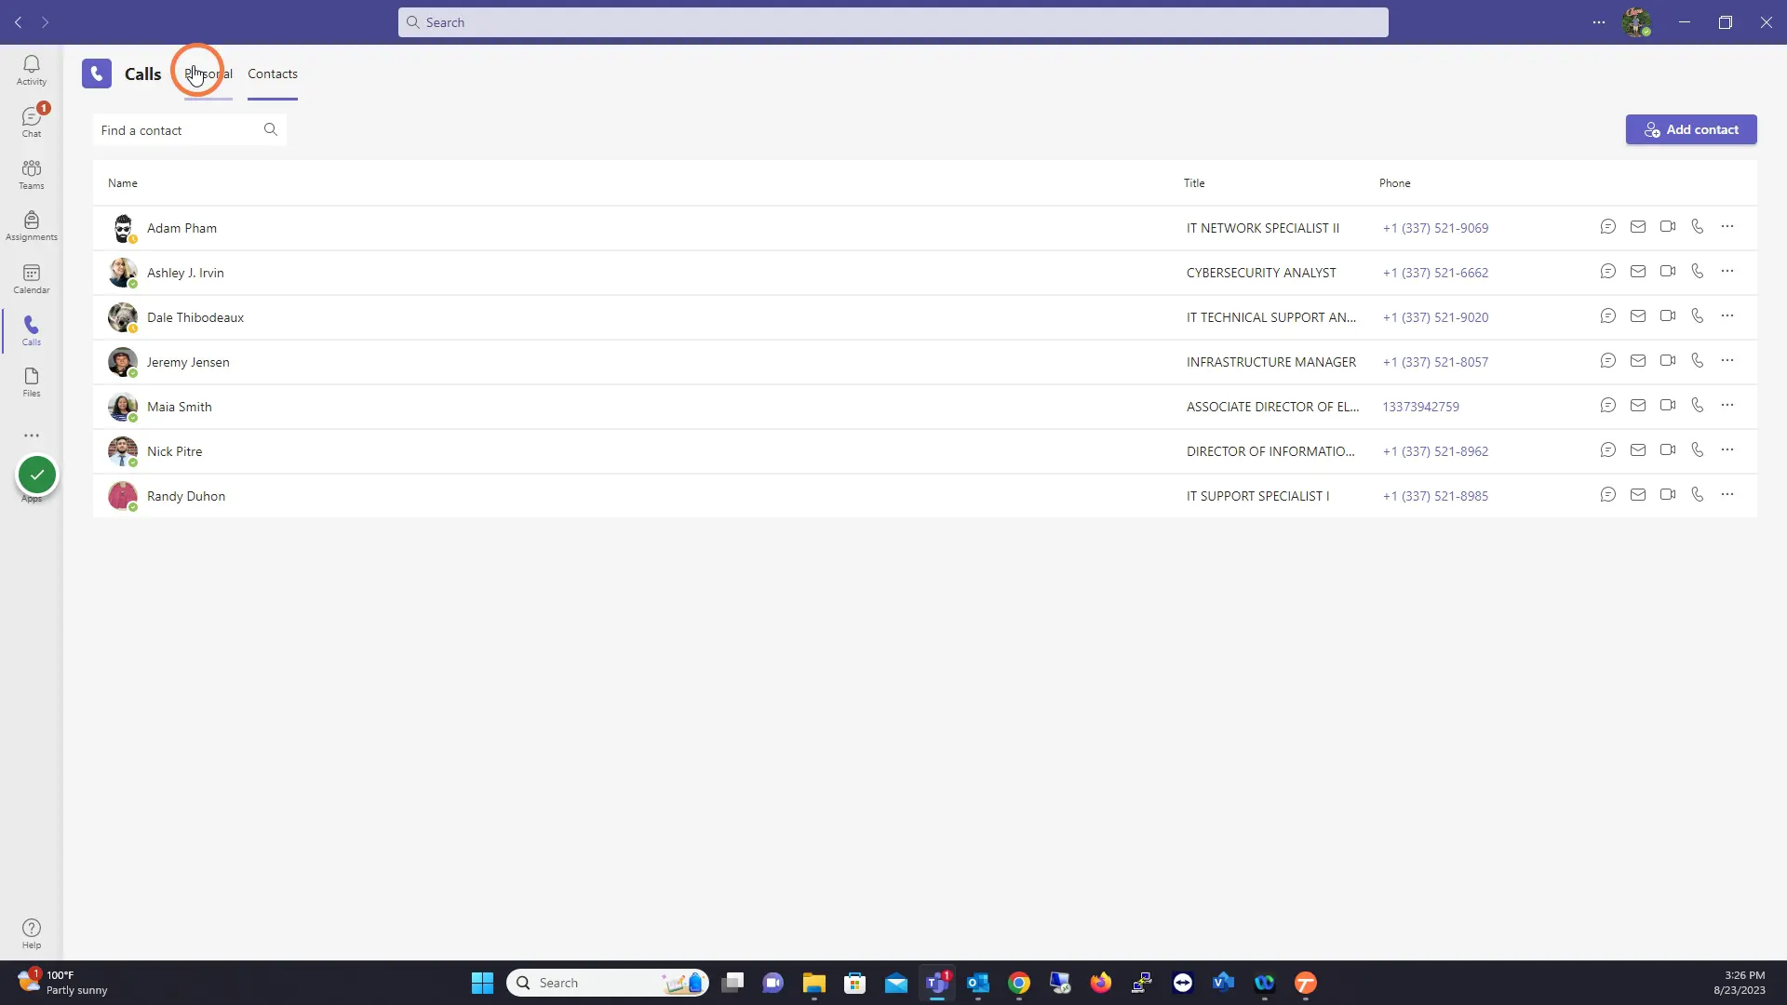Dial Maia Smith's number 13373942759

1420,407
